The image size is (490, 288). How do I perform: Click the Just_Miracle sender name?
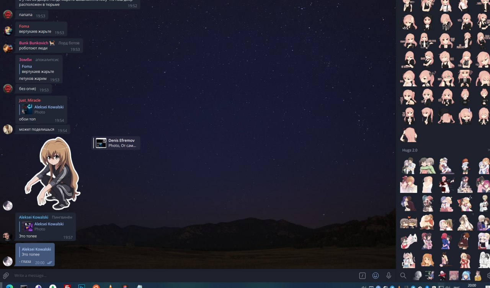(30, 100)
